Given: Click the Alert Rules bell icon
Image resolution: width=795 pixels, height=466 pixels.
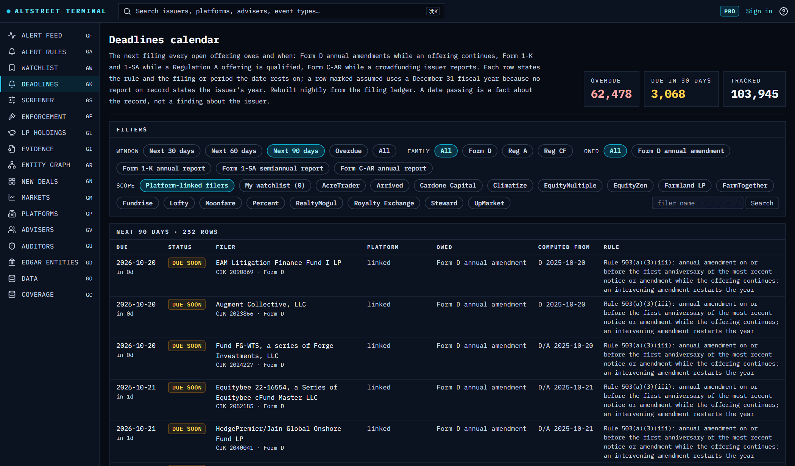Looking at the screenshot, I should (x=12, y=52).
